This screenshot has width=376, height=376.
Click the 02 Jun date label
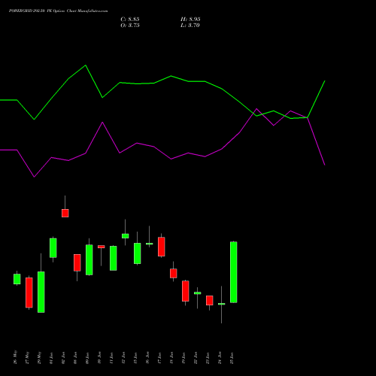[x=64, y=358]
